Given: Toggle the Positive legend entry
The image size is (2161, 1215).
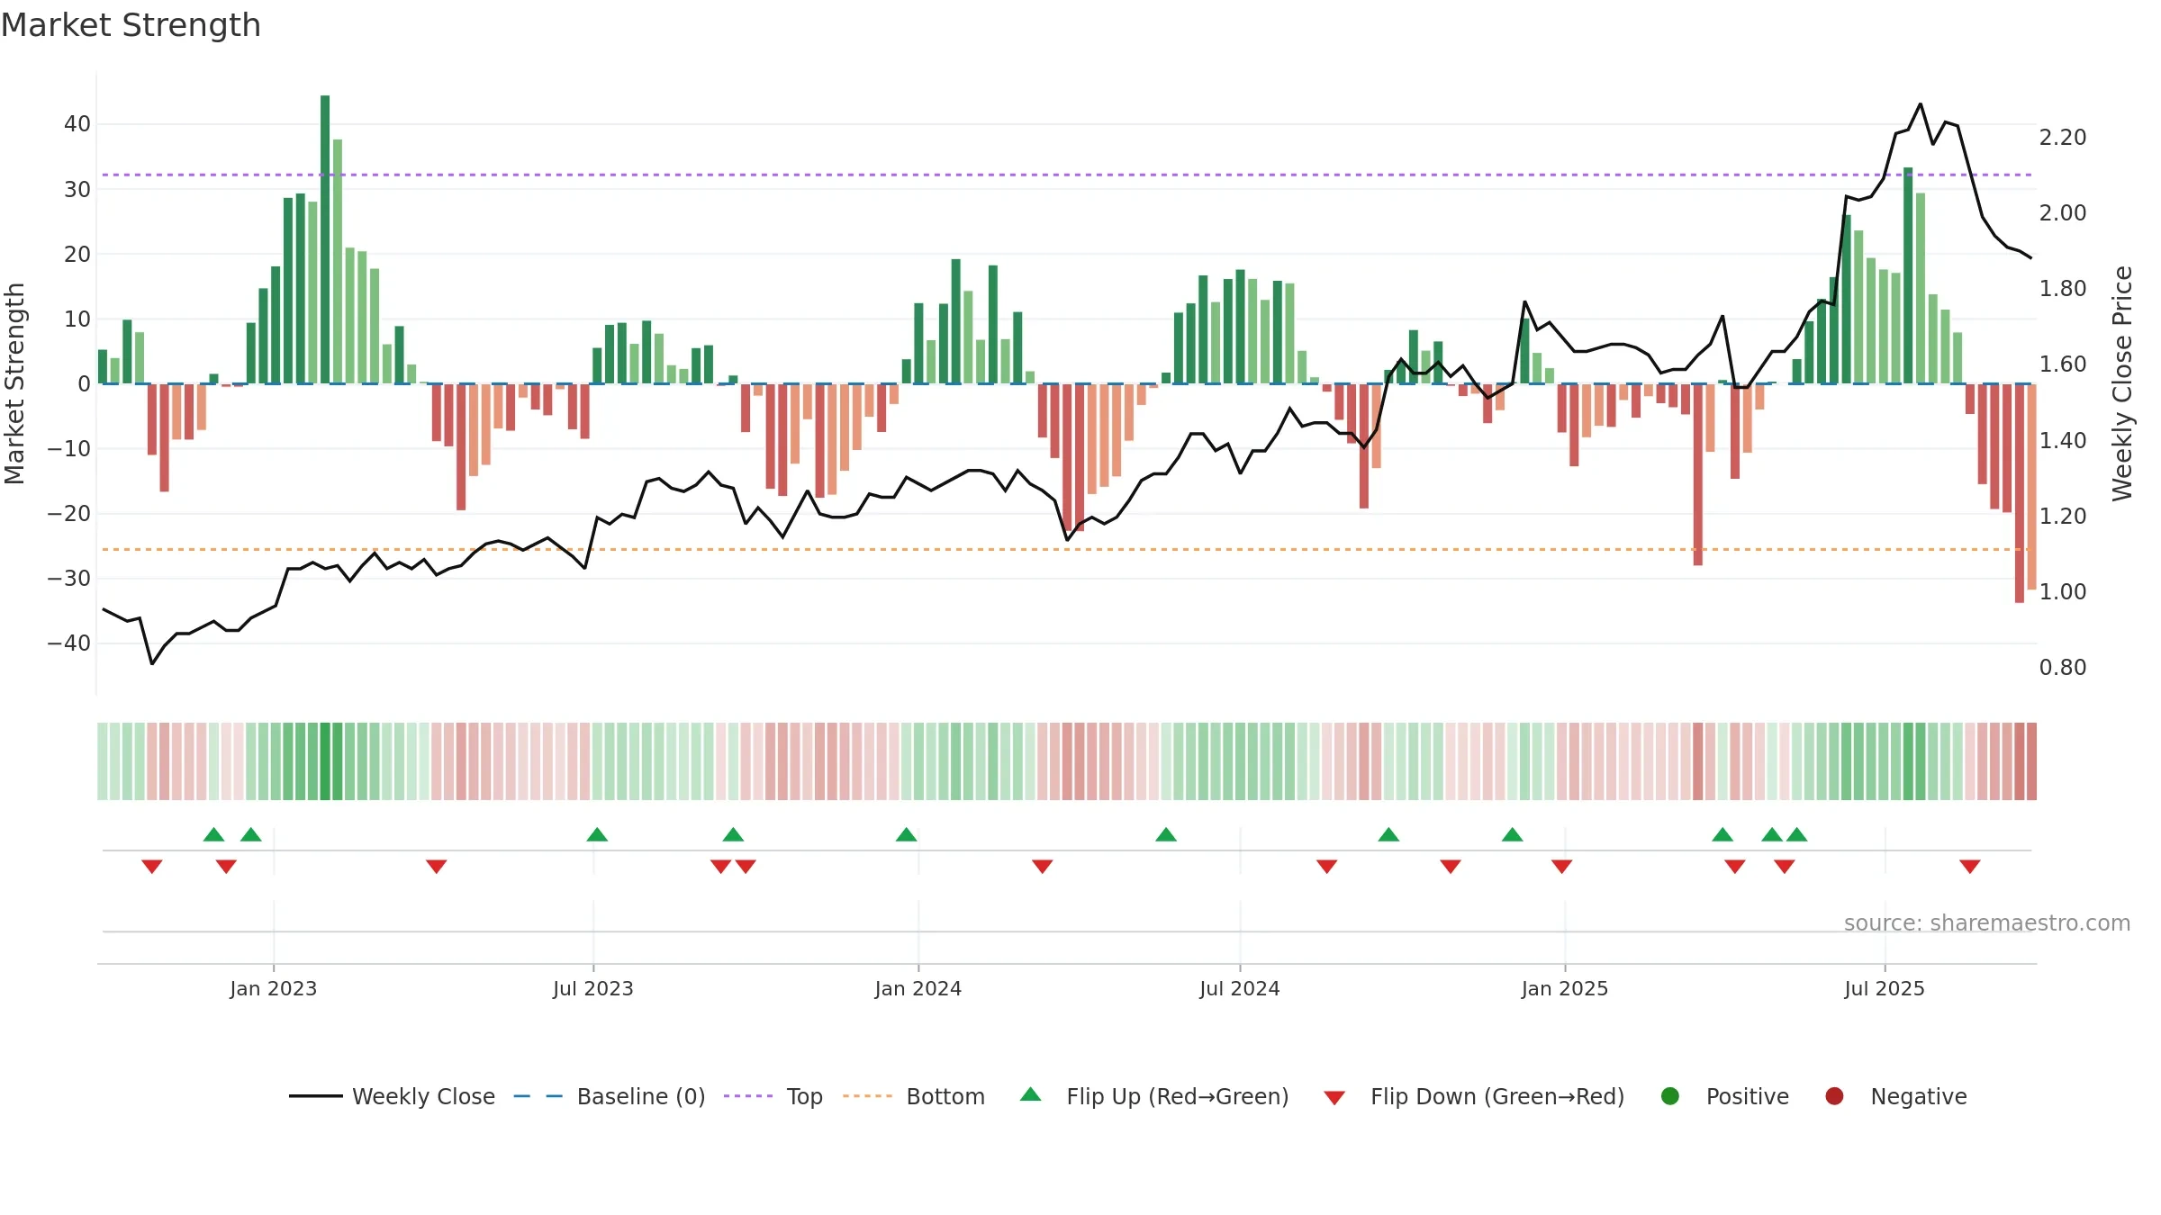Looking at the screenshot, I should pyautogui.click(x=1724, y=1096).
